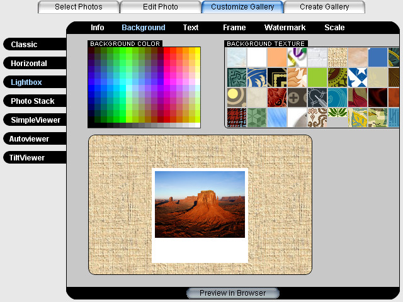The width and height of the screenshot is (403, 302).
Task: Choose the cream parchment texture
Action: tap(257, 98)
